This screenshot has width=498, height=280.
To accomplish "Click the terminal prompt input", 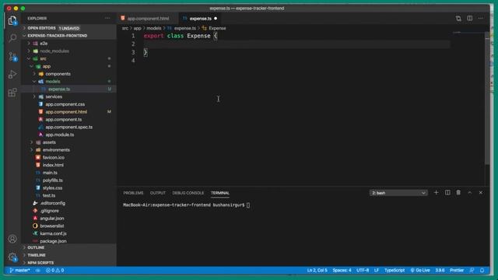I will [x=248, y=205].
